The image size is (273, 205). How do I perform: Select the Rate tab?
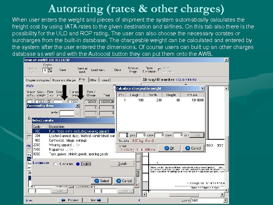(82, 80)
